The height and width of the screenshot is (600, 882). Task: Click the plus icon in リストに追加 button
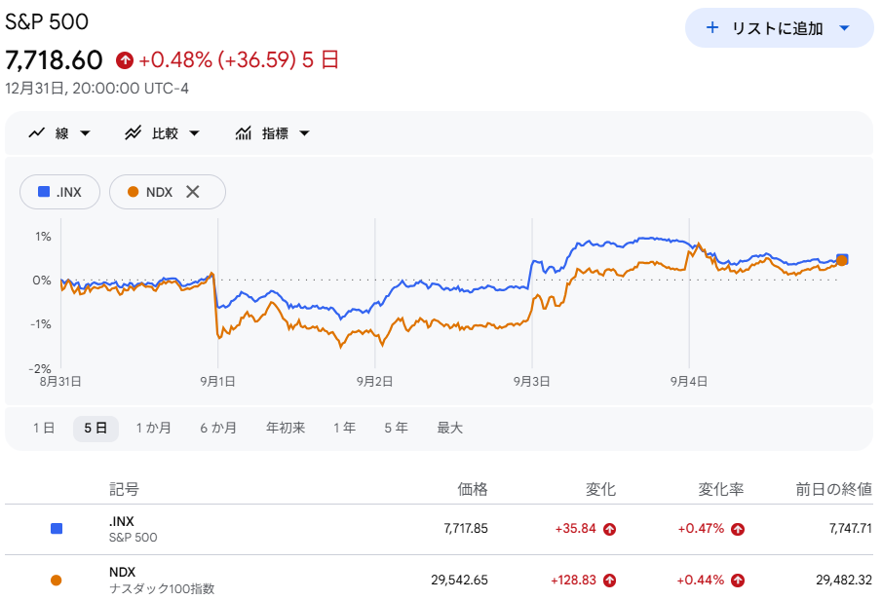click(712, 27)
